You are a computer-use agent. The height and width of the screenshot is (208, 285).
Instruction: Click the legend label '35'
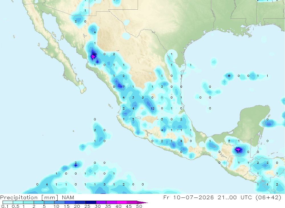click(x=108, y=206)
